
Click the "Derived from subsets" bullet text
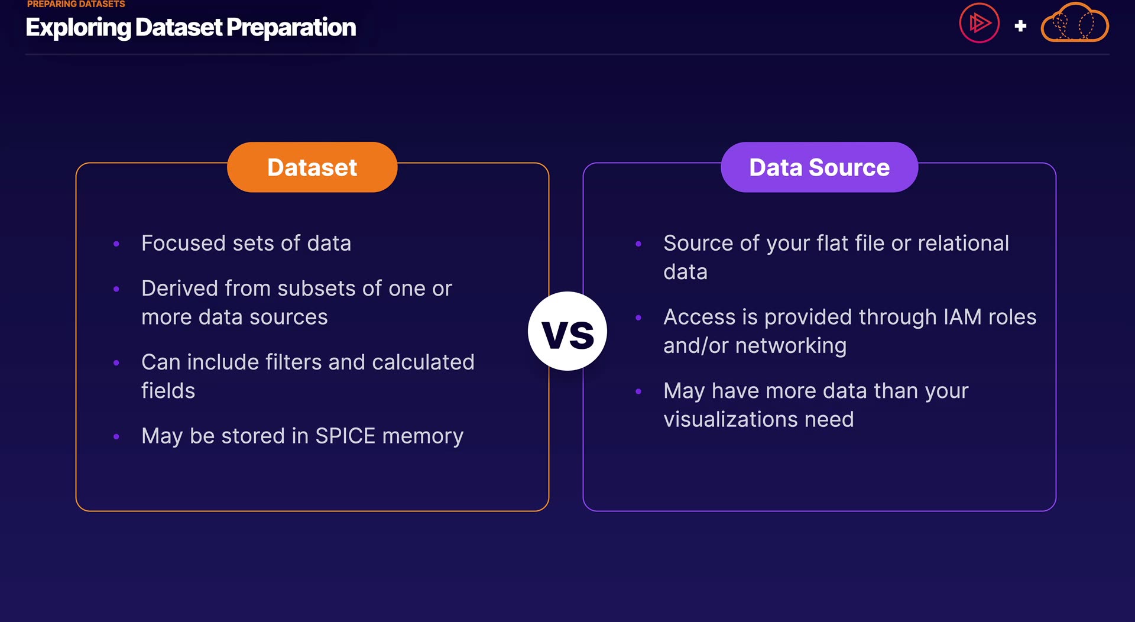(296, 303)
